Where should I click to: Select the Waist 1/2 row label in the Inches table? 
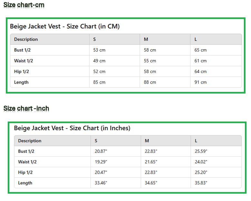tap(27, 162)
